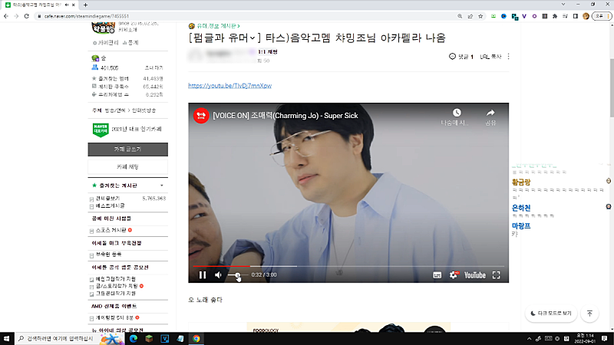614x345 pixels.
Task: Open the post's three-dot more menu
Action: click(x=508, y=56)
